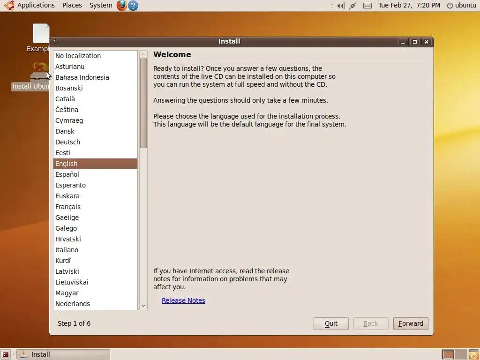Switch to the second workspace in switcher
Screen dimensions: 480x360
tap(461, 354)
